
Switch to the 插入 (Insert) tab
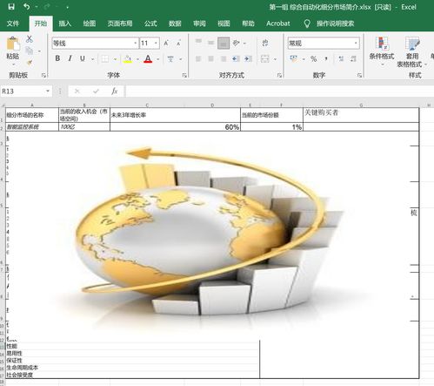tap(65, 24)
